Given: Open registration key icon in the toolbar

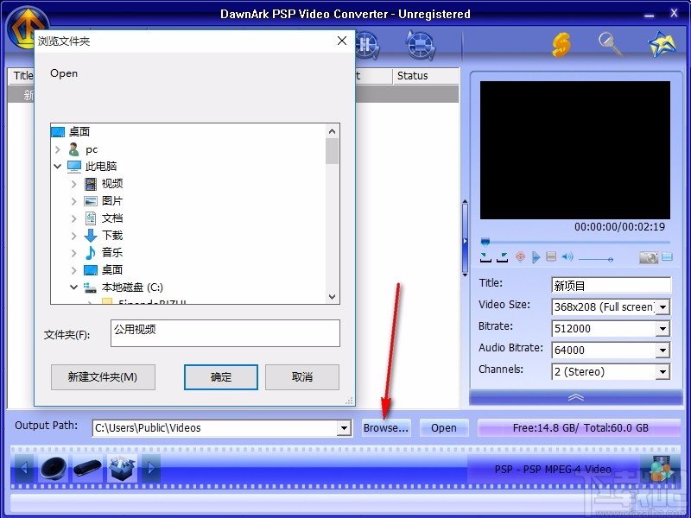Looking at the screenshot, I should click(x=610, y=44).
